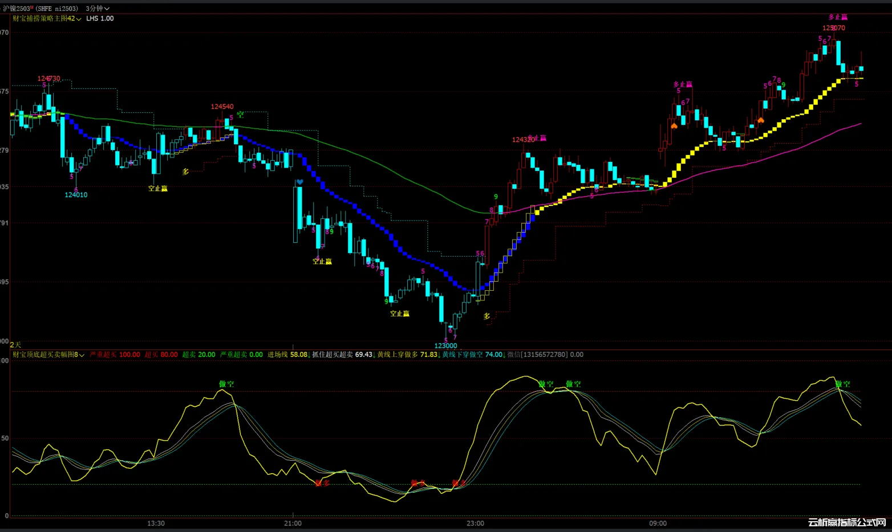Click the first orange heart marker near 09:00
The width and height of the screenshot is (892, 532).
674,126
